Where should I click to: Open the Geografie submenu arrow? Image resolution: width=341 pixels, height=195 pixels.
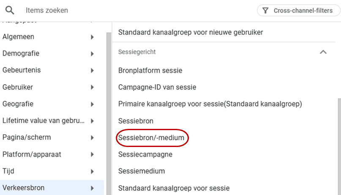coord(92,104)
